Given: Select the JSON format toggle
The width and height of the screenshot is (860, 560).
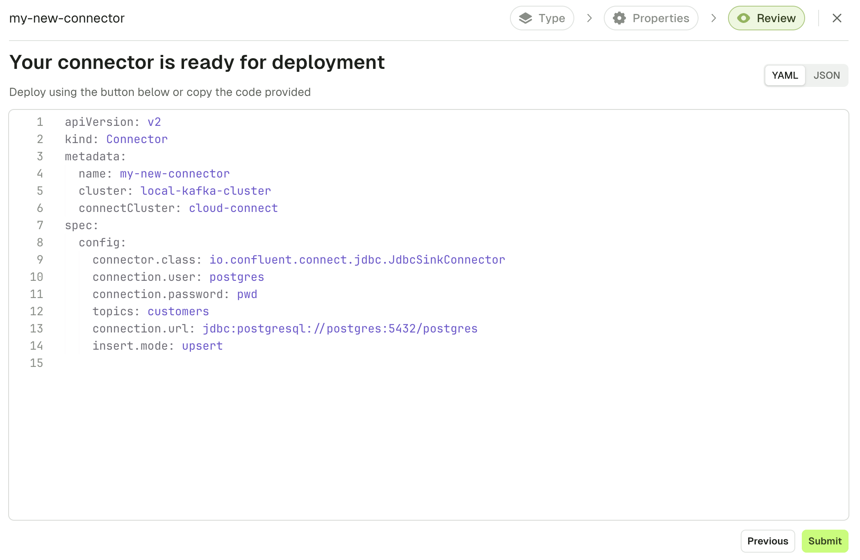Looking at the screenshot, I should point(827,75).
